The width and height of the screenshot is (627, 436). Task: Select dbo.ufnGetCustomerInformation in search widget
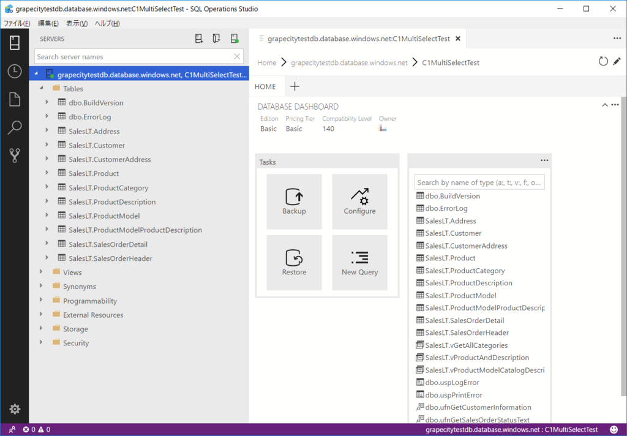click(479, 407)
